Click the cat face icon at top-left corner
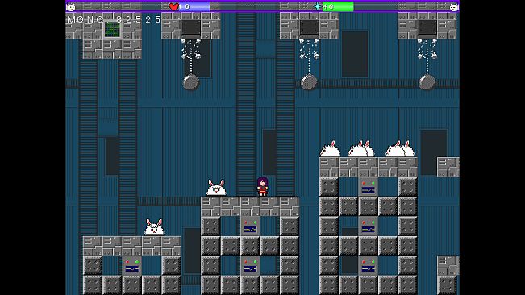The height and width of the screenshot is (295, 525). tap(71, 7)
